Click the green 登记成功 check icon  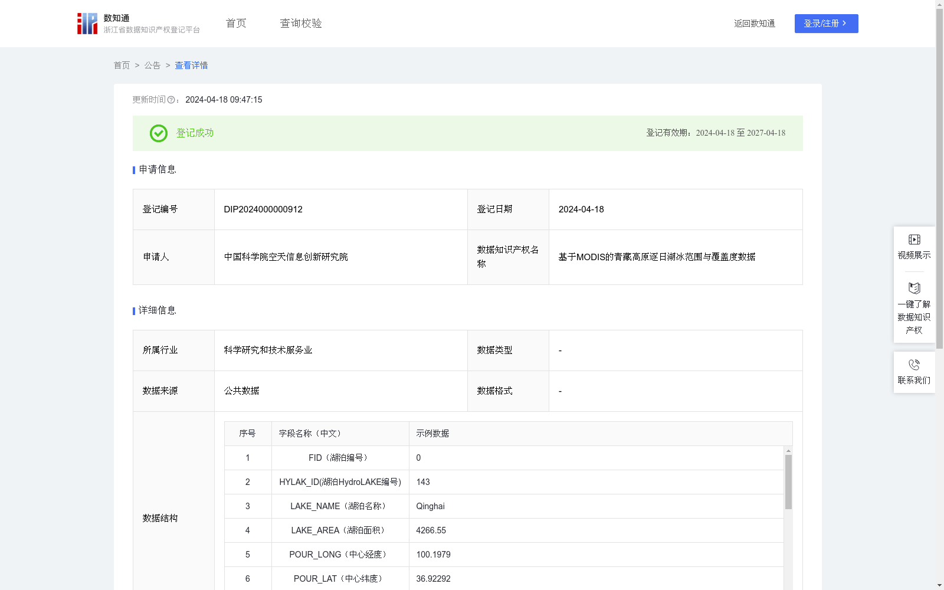click(159, 133)
